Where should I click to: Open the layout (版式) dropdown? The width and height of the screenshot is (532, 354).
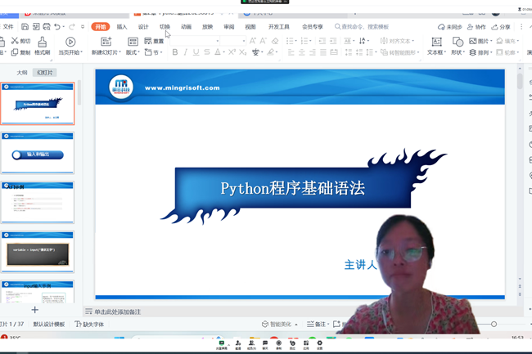point(133,52)
